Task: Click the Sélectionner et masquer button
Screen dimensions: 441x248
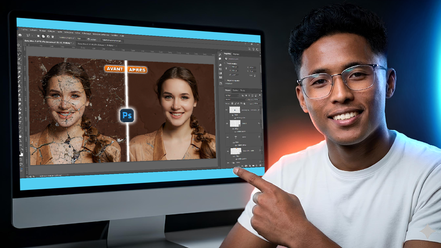Action: (112, 40)
